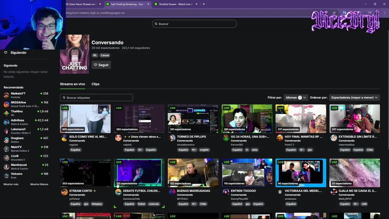Click the colocolo tag under QuintanaChile
389x219 pixels.
(x=154, y=204)
